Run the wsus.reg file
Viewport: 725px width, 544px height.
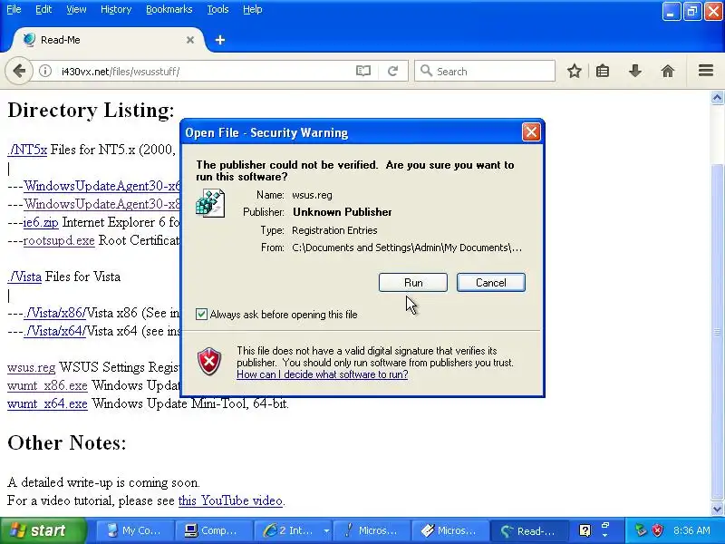click(x=413, y=283)
